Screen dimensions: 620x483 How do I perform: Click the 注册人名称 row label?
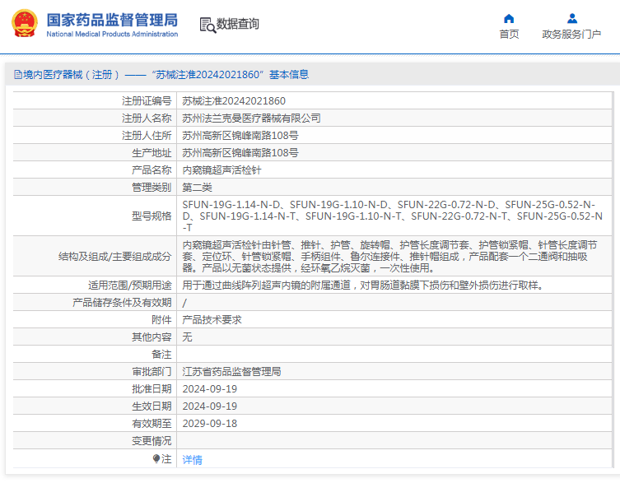(x=147, y=118)
